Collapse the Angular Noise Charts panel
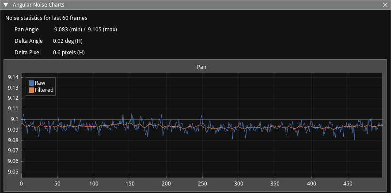Image resolution: width=391 pixels, height=193 pixels. [x=5, y=5]
